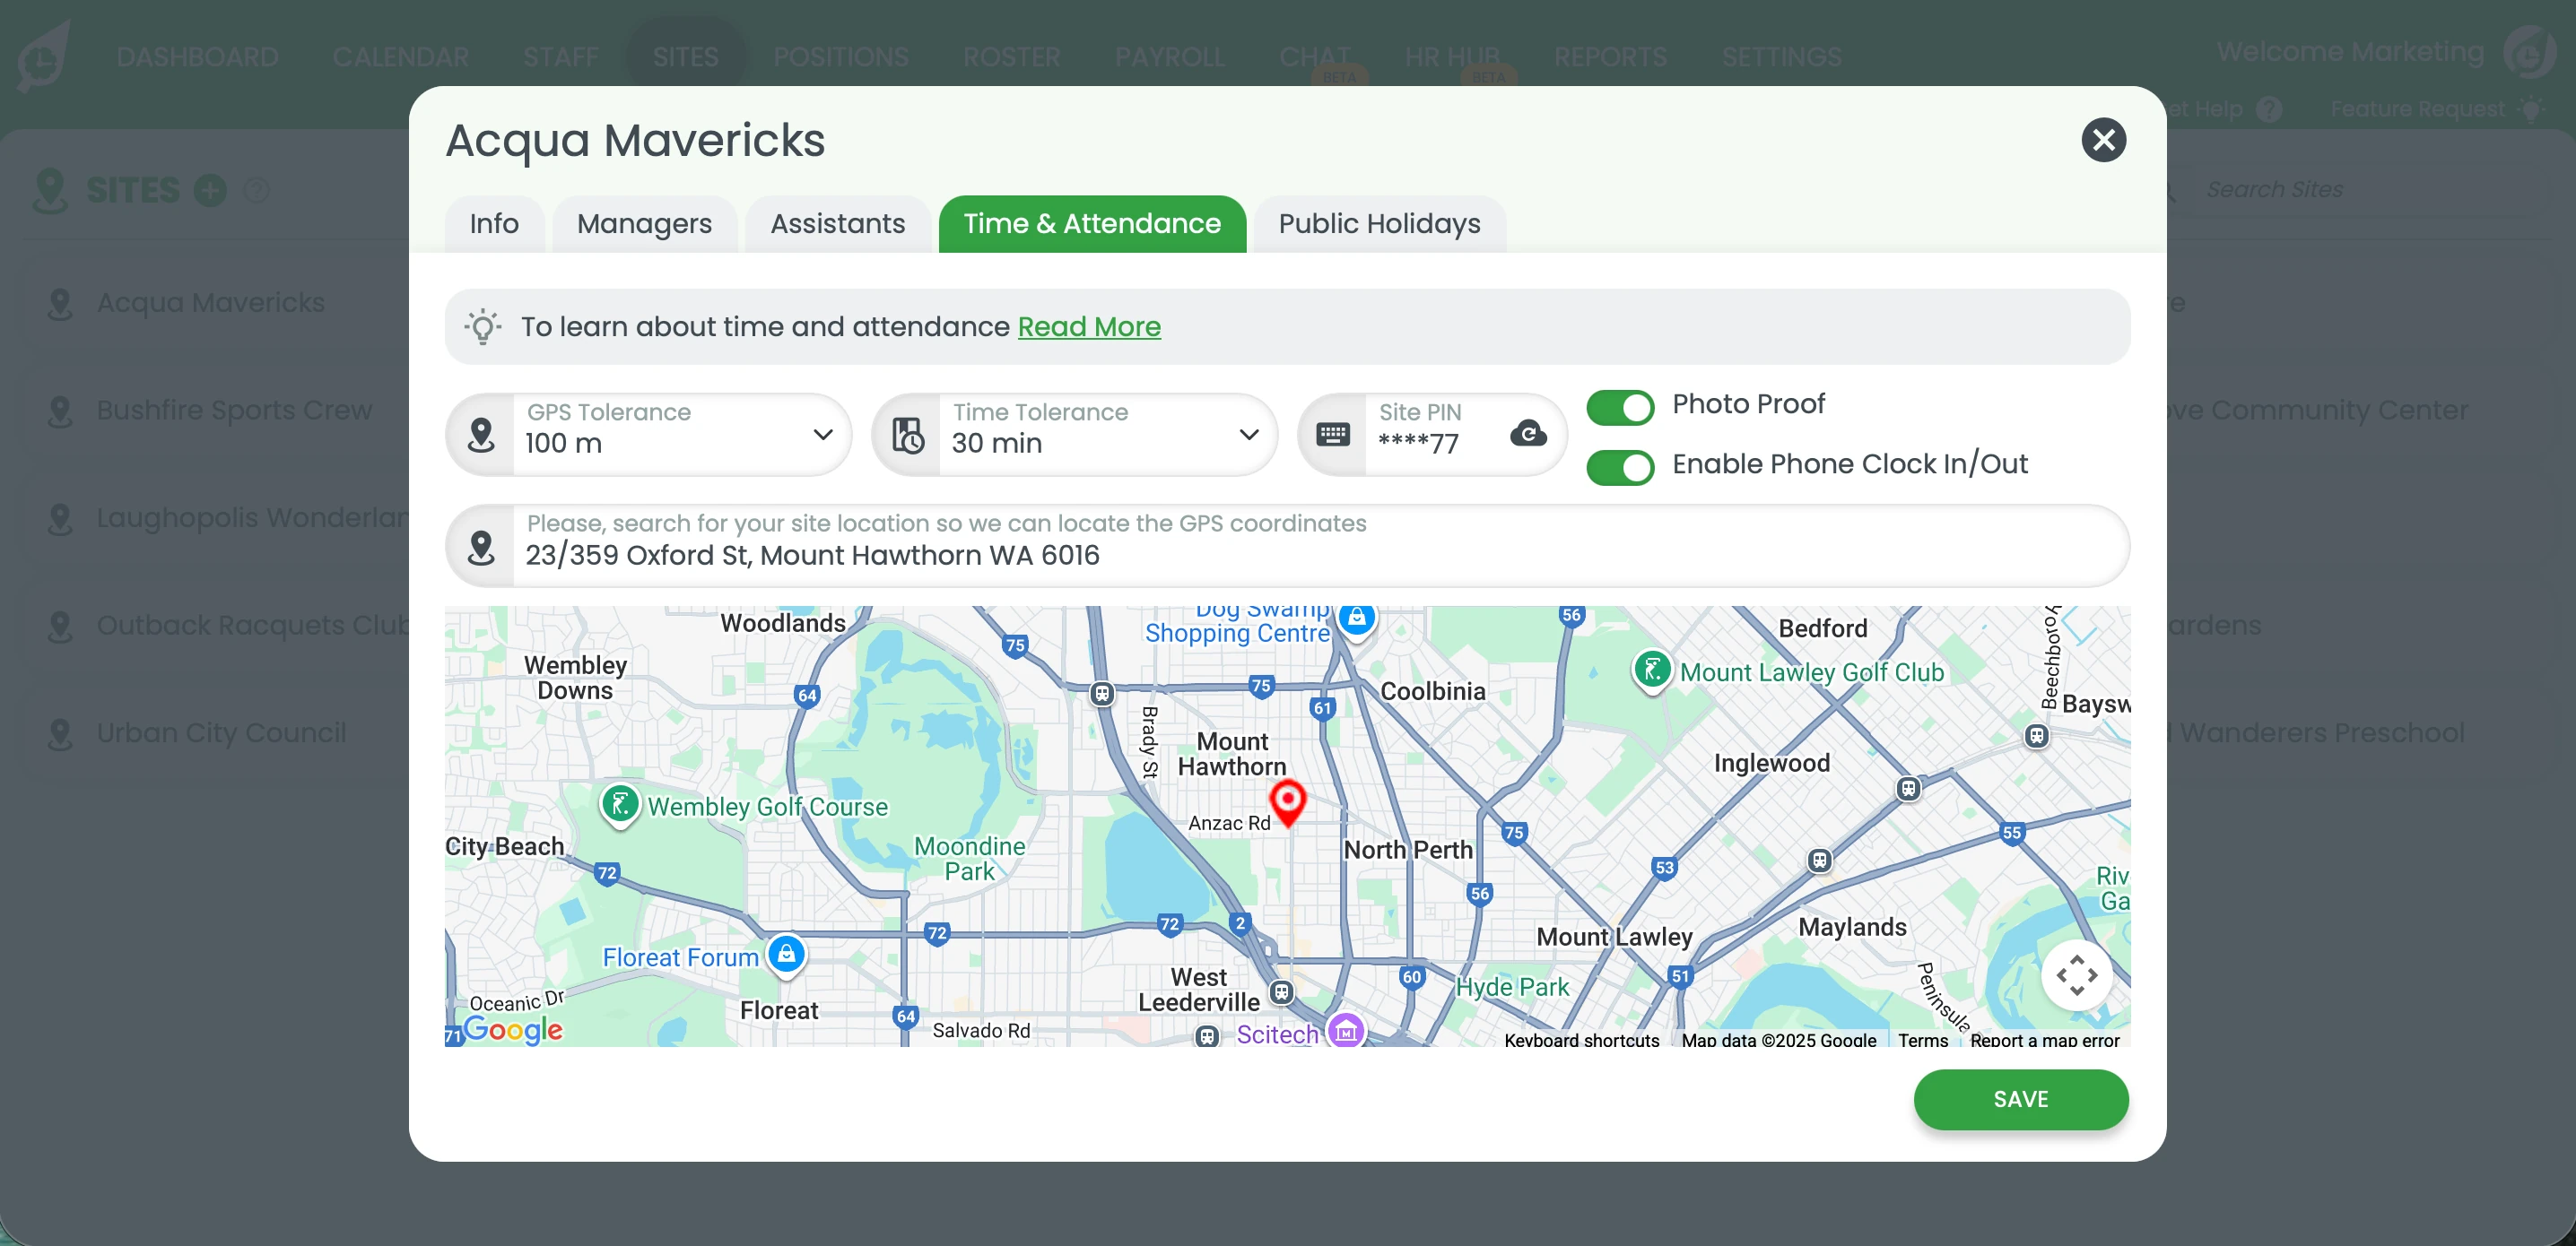Click Report a map error
This screenshot has height=1246, width=2576.
pyautogui.click(x=2044, y=1040)
